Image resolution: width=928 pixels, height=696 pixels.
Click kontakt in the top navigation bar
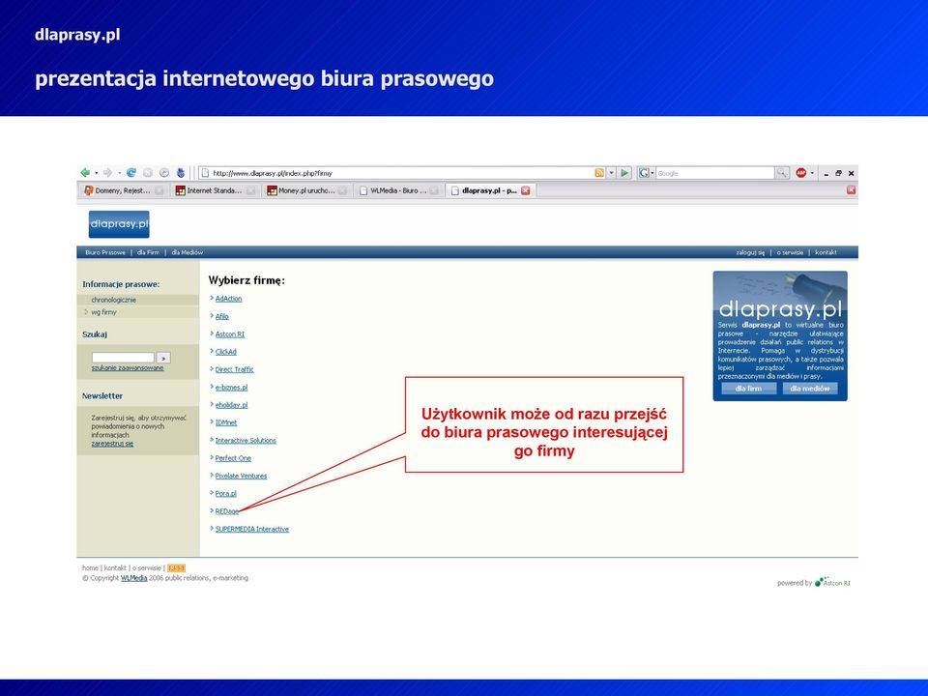point(826,252)
